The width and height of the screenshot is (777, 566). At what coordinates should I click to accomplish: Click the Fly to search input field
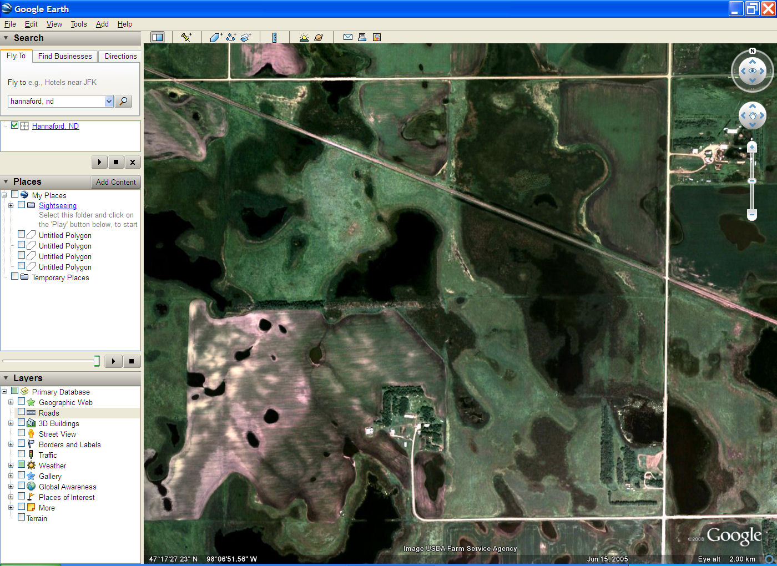click(57, 102)
